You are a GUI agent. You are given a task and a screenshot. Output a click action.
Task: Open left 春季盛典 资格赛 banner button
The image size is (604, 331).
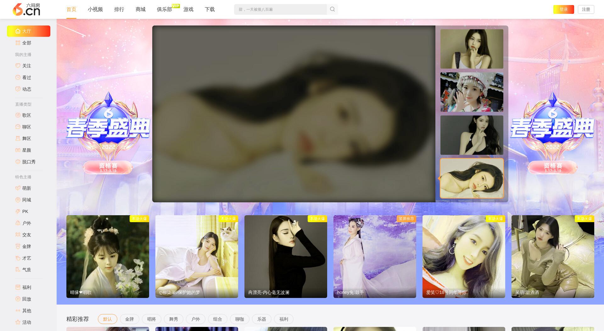click(x=108, y=167)
